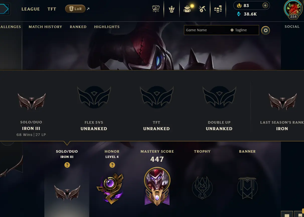This screenshot has width=304, height=217.
Task: Open the Collection laurel icon
Action: (172, 9)
